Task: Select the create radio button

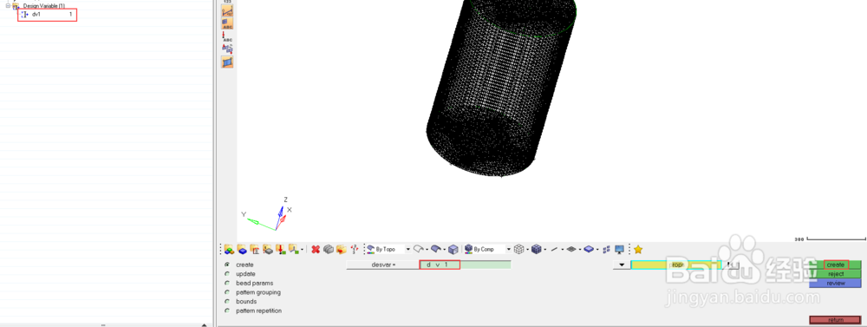Action: click(x=227, y=265)
